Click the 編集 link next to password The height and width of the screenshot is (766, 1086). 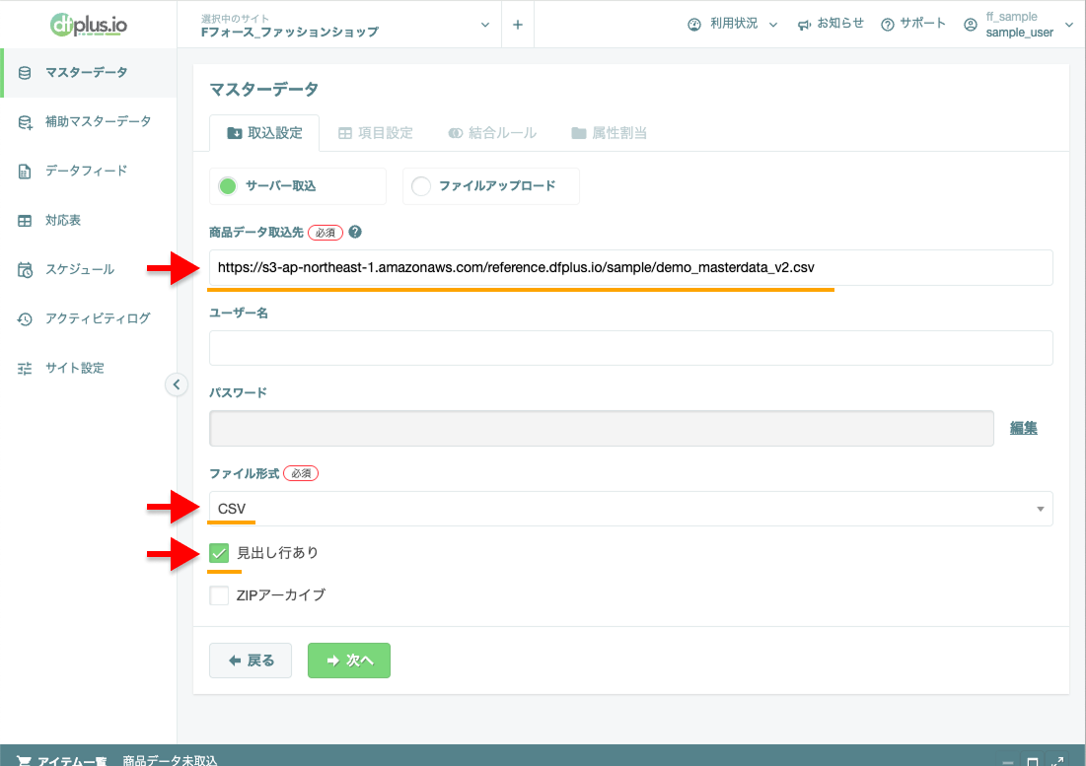tap(1023, 428)
